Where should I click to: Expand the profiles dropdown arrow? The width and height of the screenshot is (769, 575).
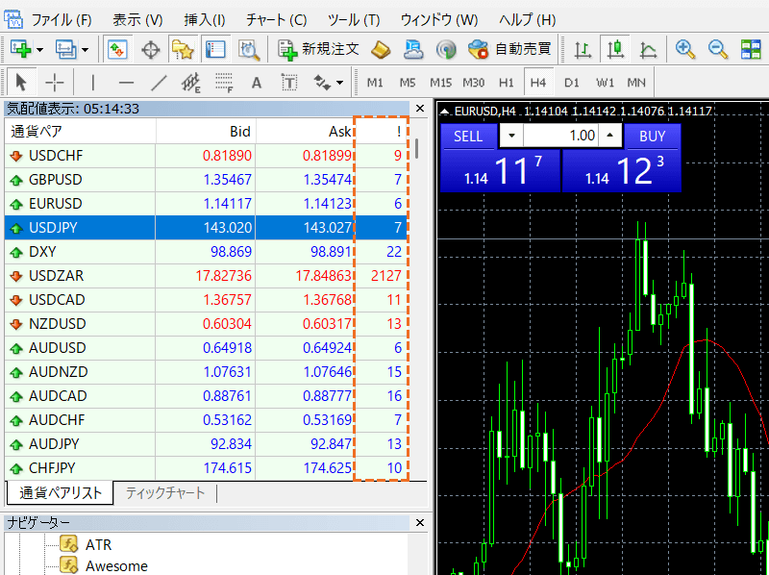point(86,50)
